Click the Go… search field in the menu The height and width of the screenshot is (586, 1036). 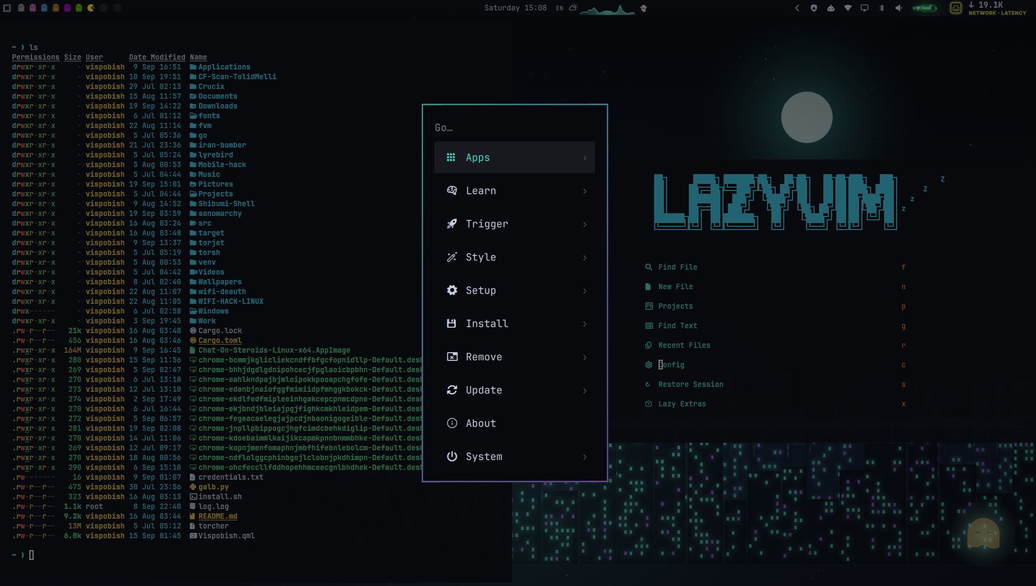point(514,128)
